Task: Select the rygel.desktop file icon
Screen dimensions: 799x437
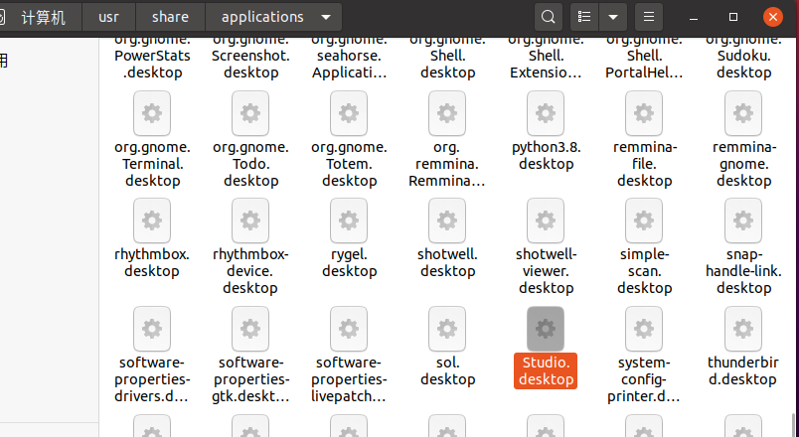Action: pos(349,220)
